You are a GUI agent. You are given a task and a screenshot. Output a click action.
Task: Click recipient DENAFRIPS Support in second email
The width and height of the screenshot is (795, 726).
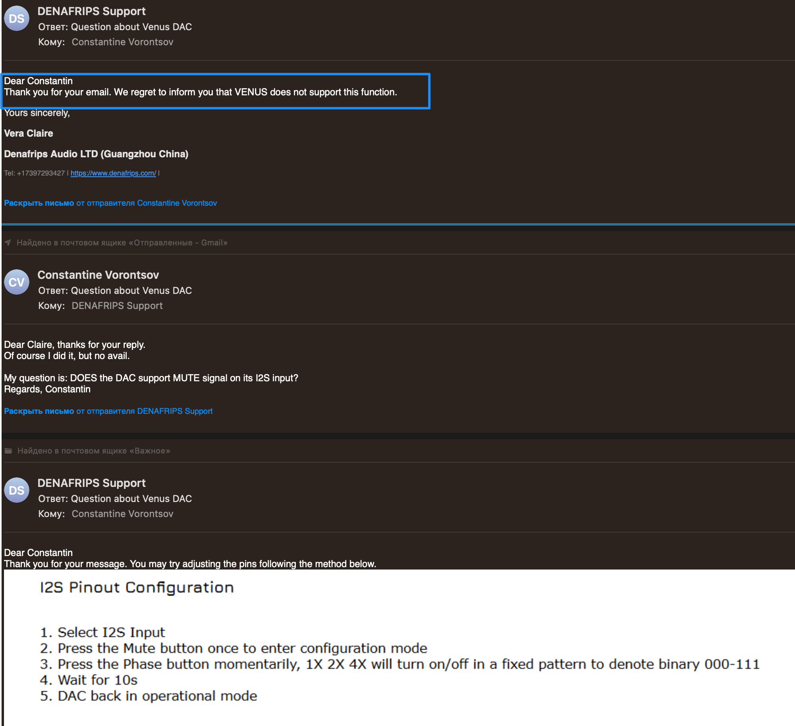pos(117,306)
